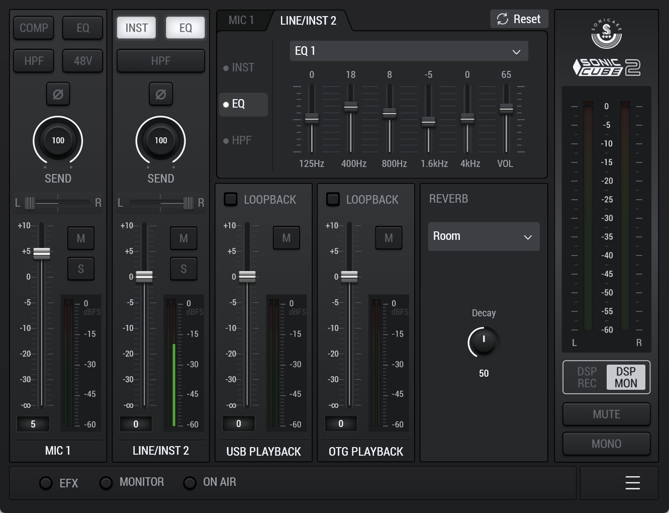The width and height of the screenshot is (669, 513).
Task: Click the MIC 1 fader value field
Action: [x=33, y=424]
